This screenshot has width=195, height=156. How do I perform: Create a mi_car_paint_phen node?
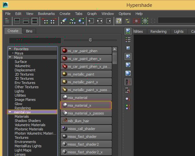(86, 51)
